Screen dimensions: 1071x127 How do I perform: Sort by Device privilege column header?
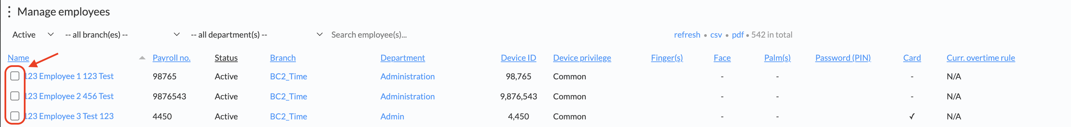(582, 58)
